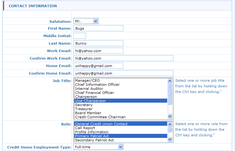
Task: Choose Internal Auditor in Job Title list
Action: pos(121,89)
